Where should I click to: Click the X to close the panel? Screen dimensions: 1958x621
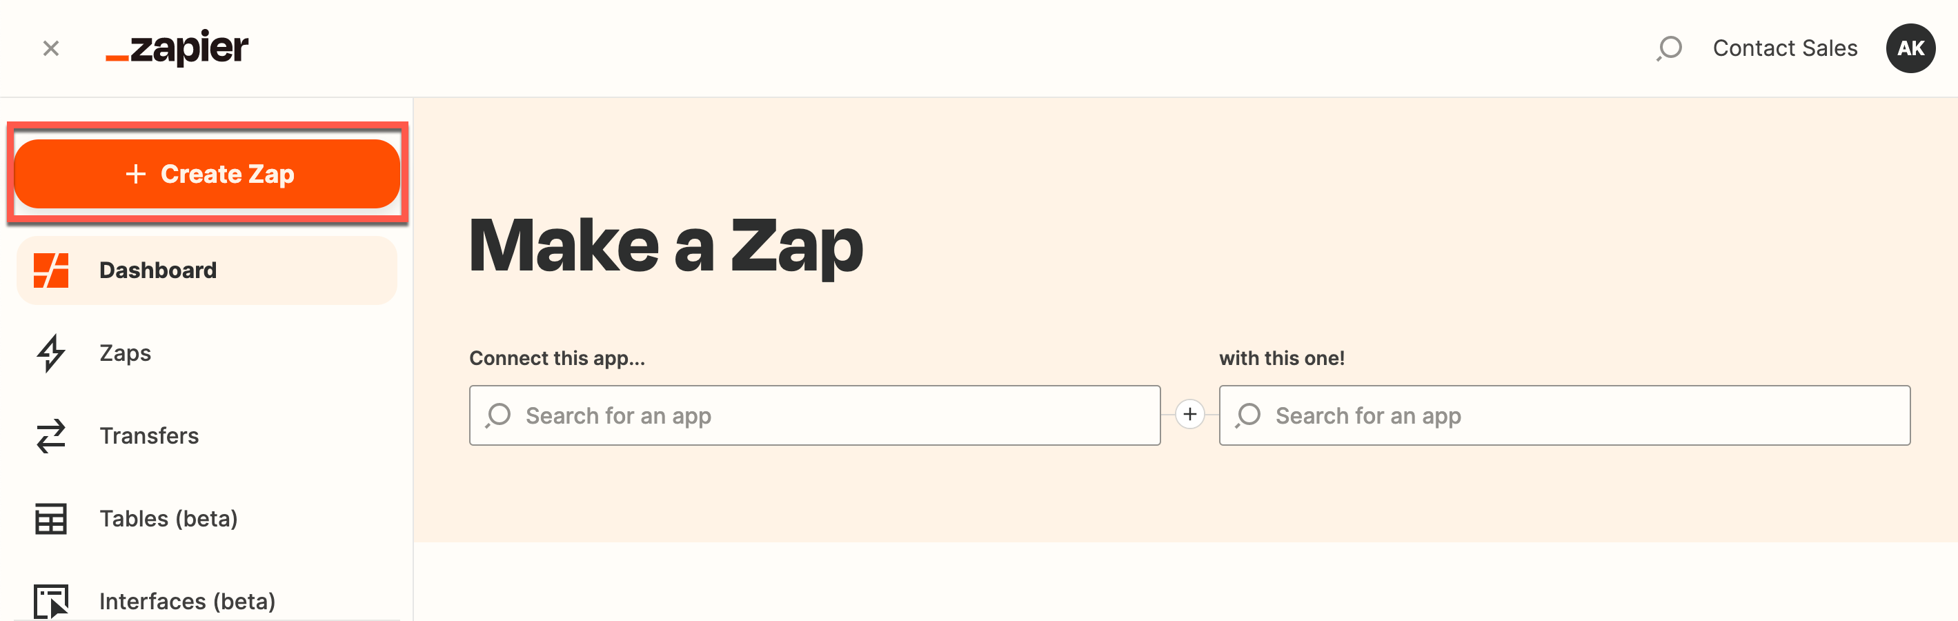click(50, 48)
